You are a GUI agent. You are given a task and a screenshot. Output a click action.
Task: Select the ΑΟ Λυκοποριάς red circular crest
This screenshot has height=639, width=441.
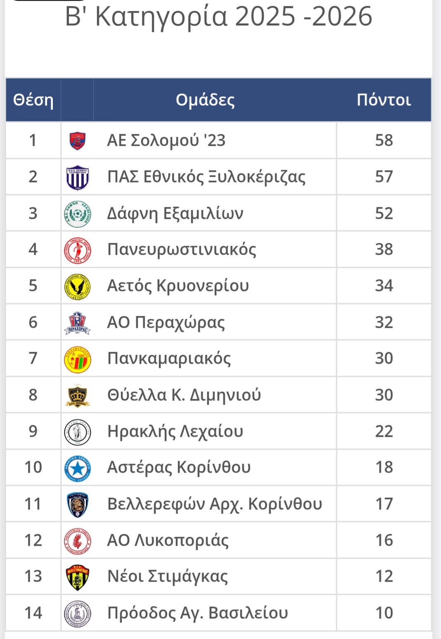(x=77, y=541)
